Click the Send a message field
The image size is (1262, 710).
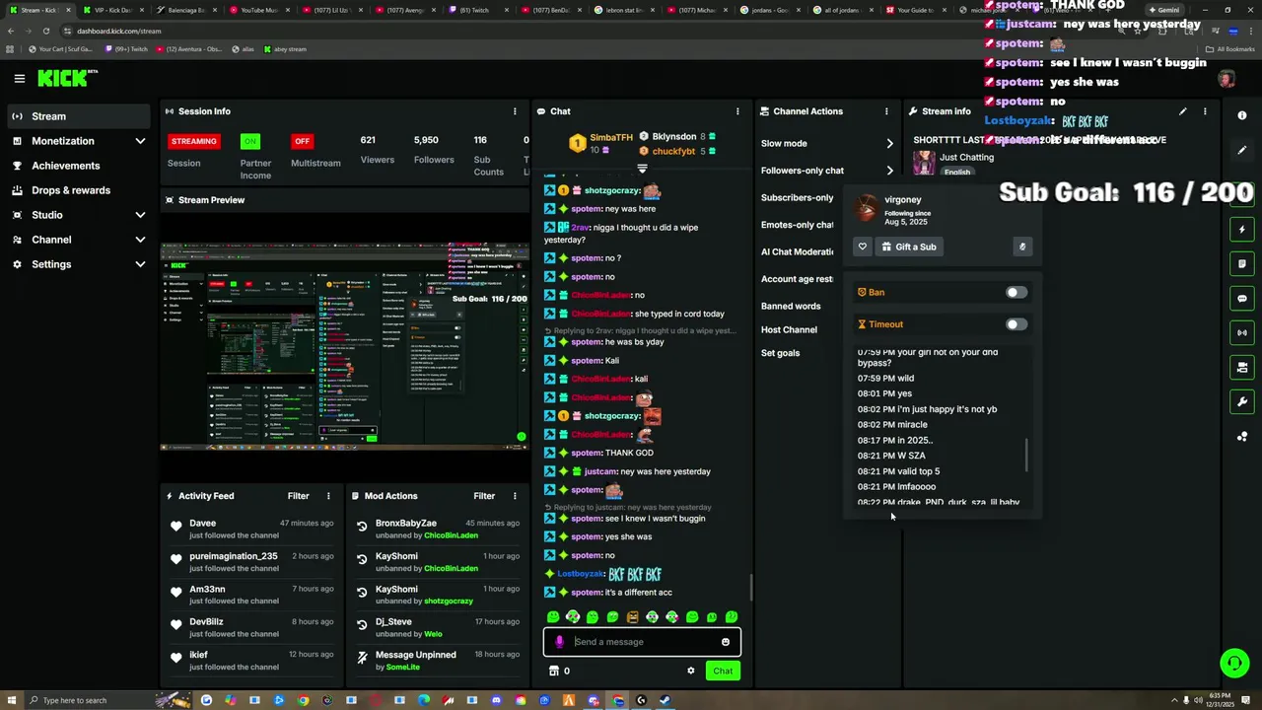coord(642,642)
